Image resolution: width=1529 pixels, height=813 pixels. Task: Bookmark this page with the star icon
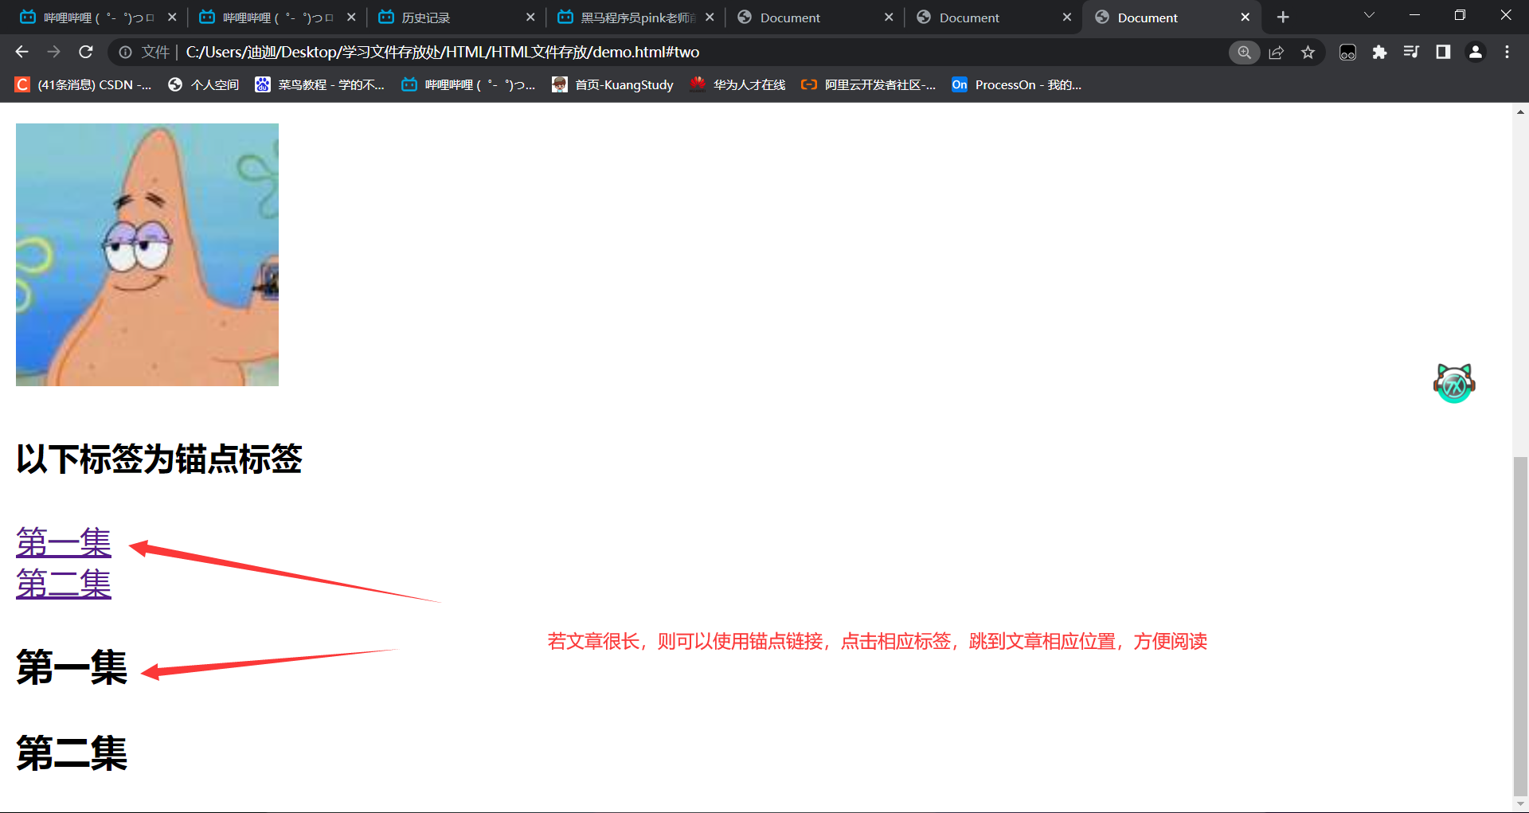[x=1308, y=52]
